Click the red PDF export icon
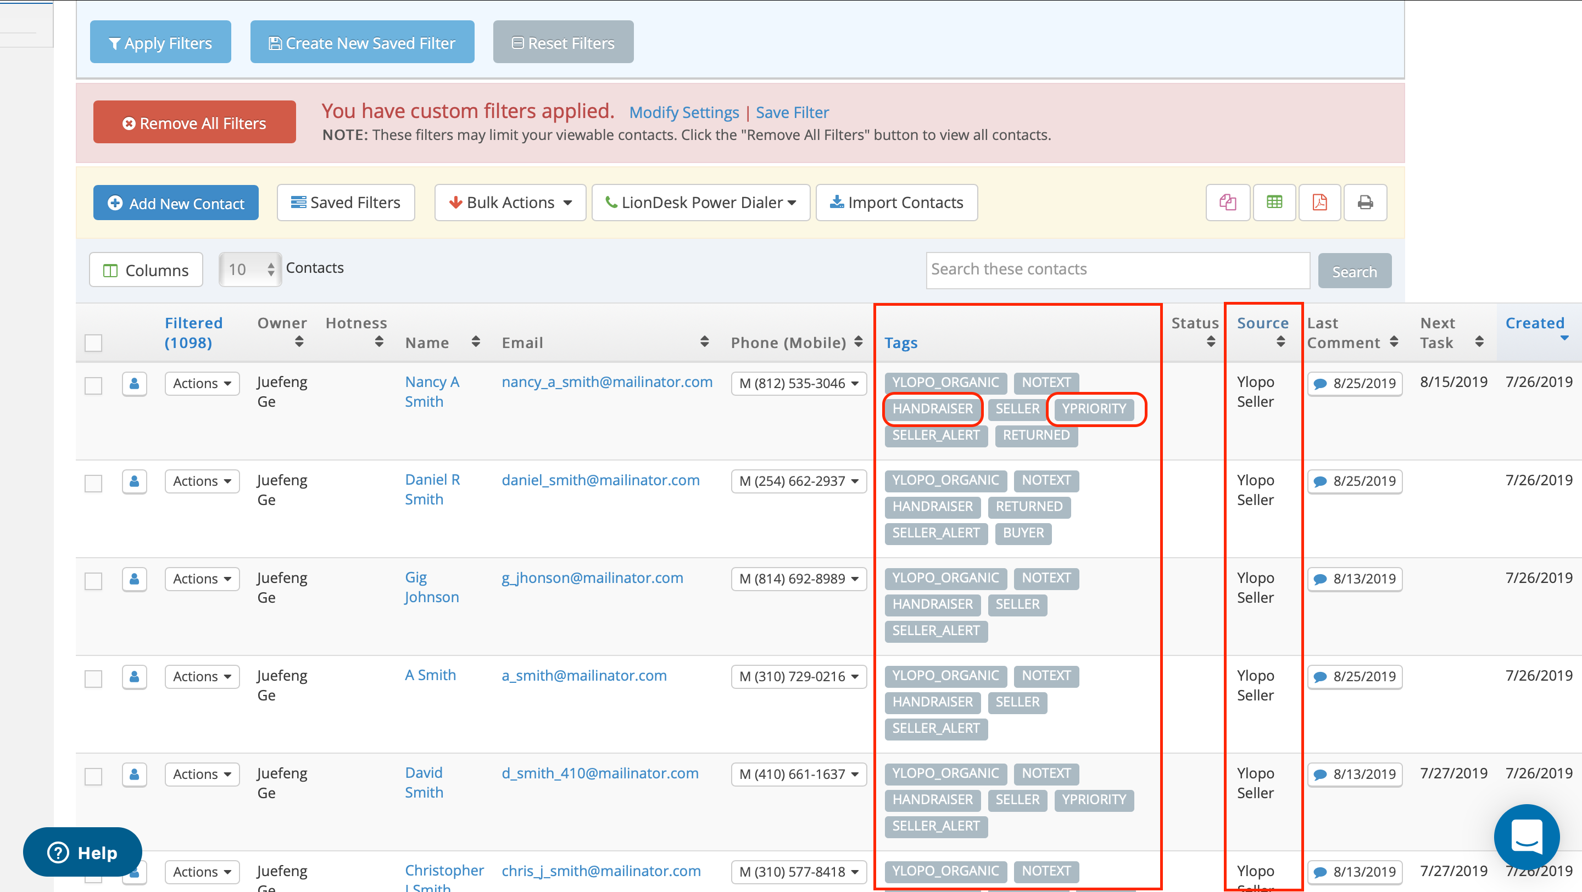This screenshot has height=892, width=1582. click(x=1319, y=203)
